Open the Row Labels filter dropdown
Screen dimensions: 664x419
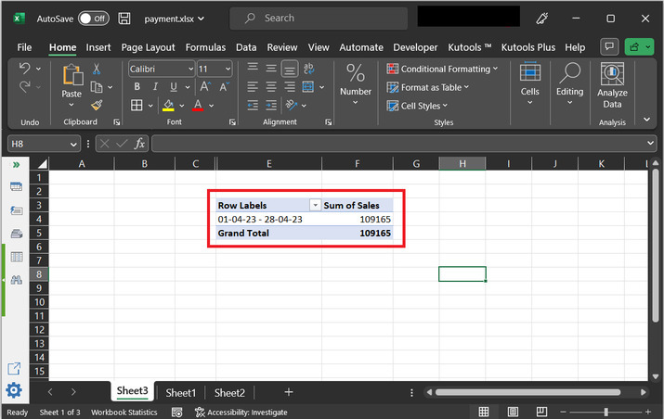tap(315, 205)
